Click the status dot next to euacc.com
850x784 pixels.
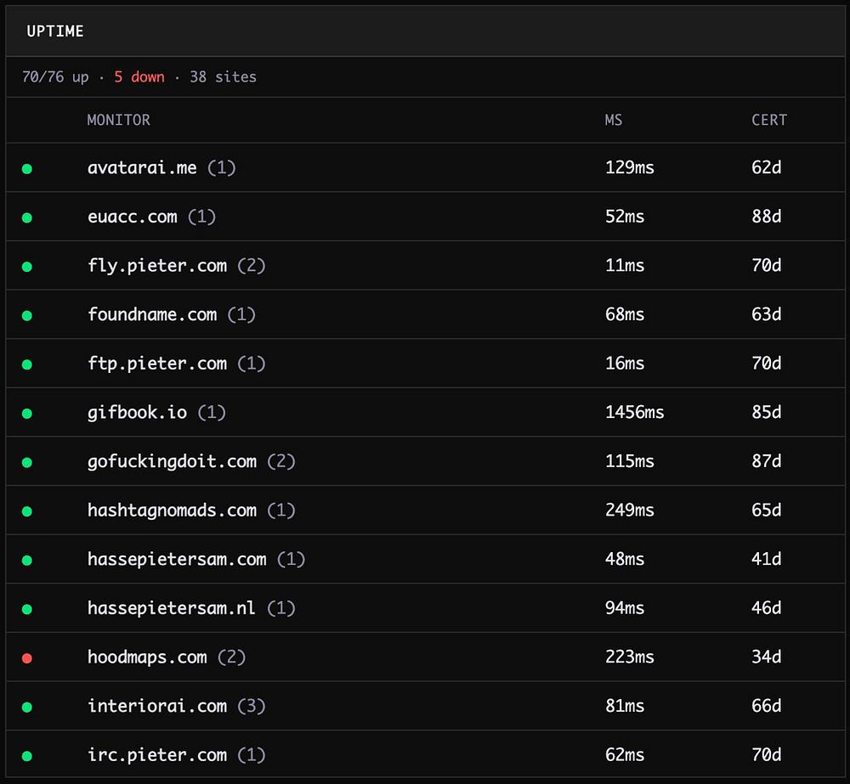click(27, 217)
